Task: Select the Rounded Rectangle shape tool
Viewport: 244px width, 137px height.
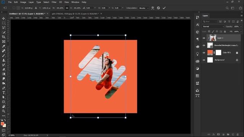Action: (3, 102)
